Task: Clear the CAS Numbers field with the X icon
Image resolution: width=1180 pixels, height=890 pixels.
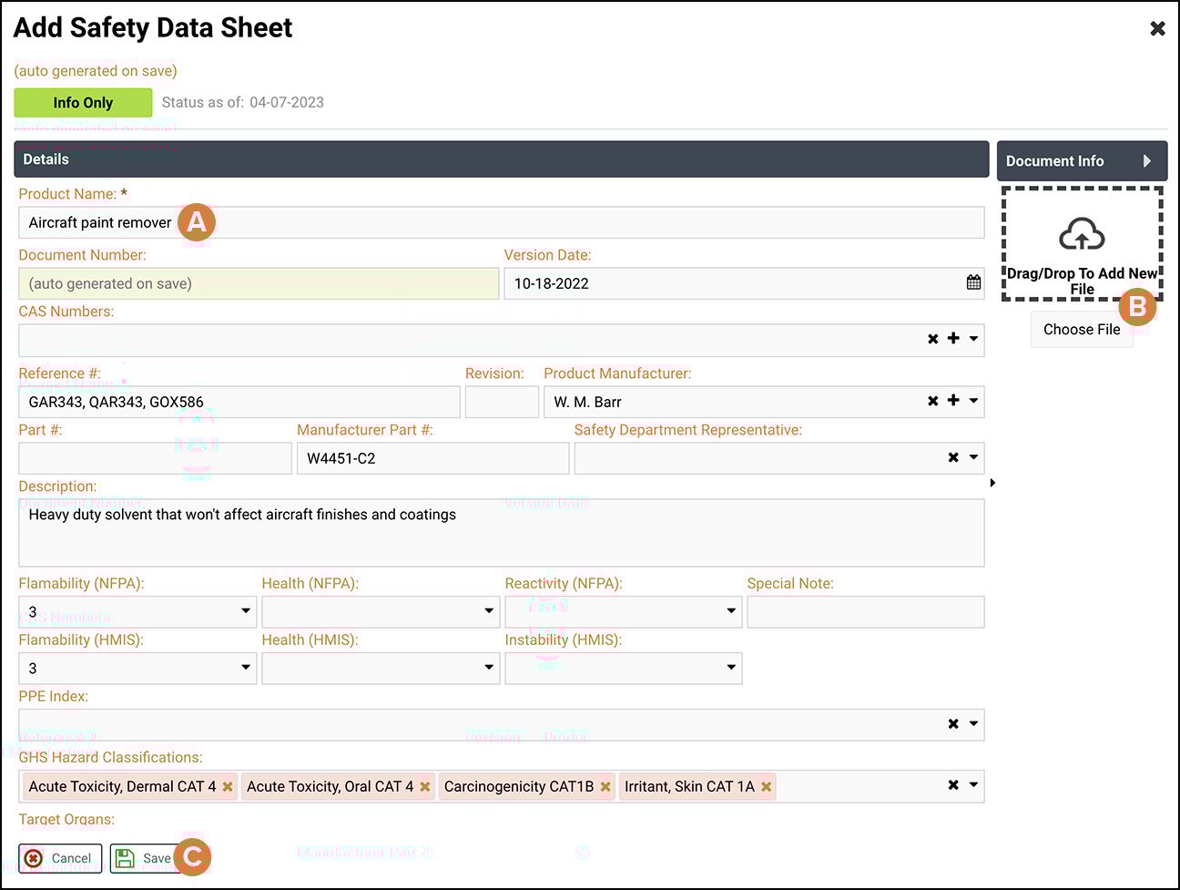Action: [x=932, y=339]
